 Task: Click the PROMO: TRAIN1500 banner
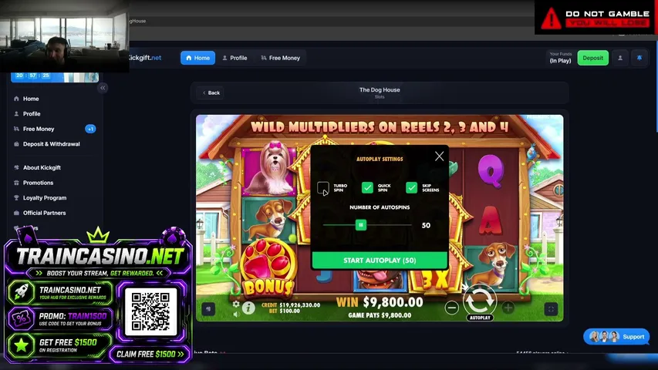(61, 319)
